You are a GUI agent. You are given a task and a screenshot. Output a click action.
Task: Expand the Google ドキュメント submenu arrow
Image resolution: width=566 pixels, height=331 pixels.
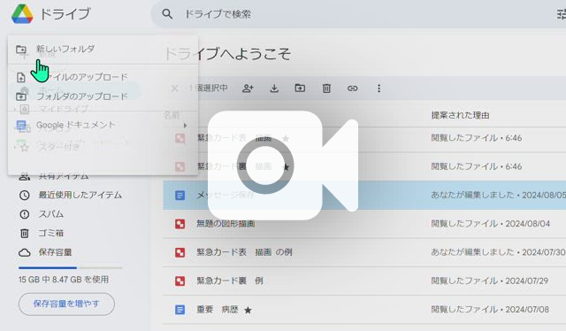(x=185, y=126)
